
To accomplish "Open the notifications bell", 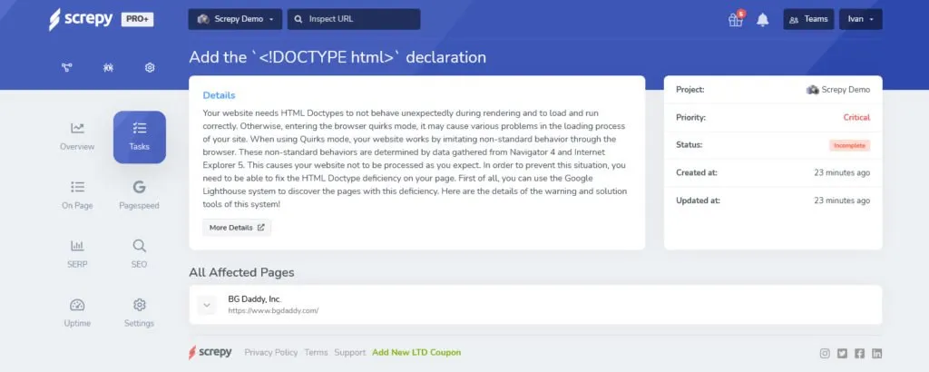I will [x=762, y=20].
